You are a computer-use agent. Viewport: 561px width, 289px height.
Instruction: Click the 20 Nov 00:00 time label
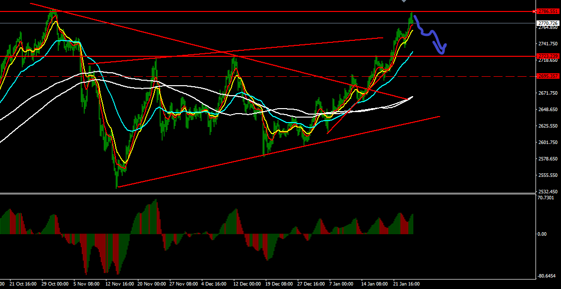[151, 284]
